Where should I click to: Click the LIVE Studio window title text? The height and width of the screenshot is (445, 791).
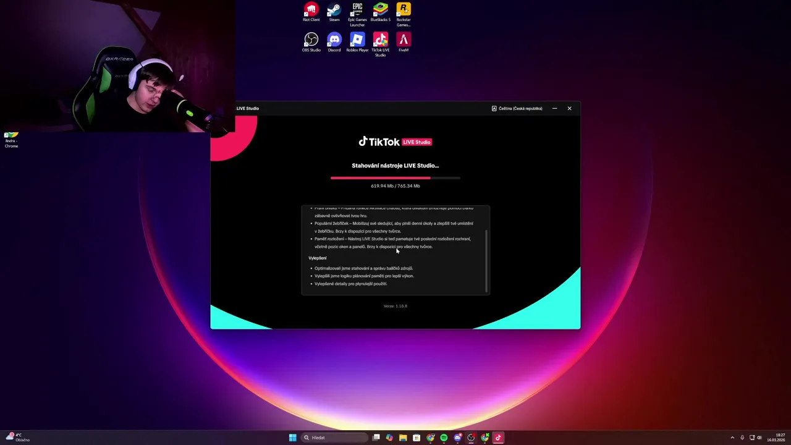(247, 108)
